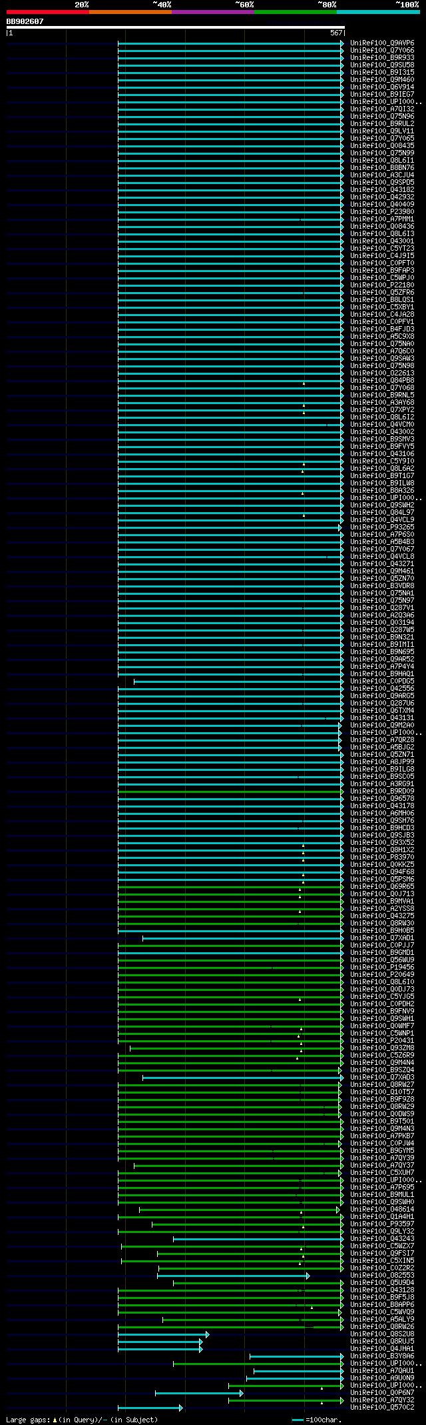
Task: Click the purple ~60% identity legend segment
Action: pos(212,12)
